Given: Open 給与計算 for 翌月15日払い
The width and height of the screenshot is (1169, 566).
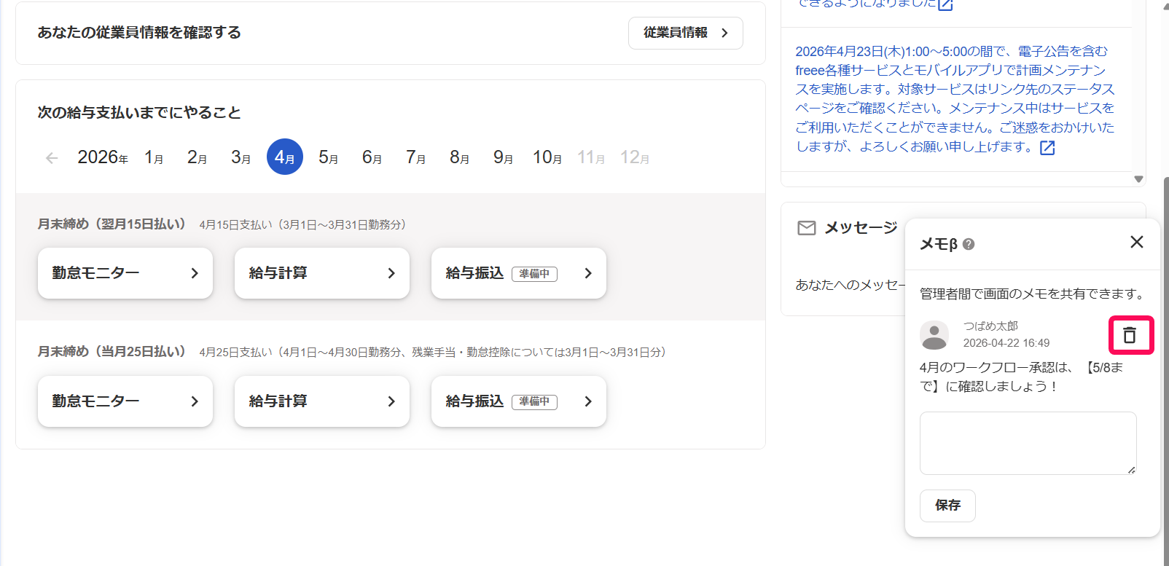Looking at the screenshot, I should [x=322, y=273].
